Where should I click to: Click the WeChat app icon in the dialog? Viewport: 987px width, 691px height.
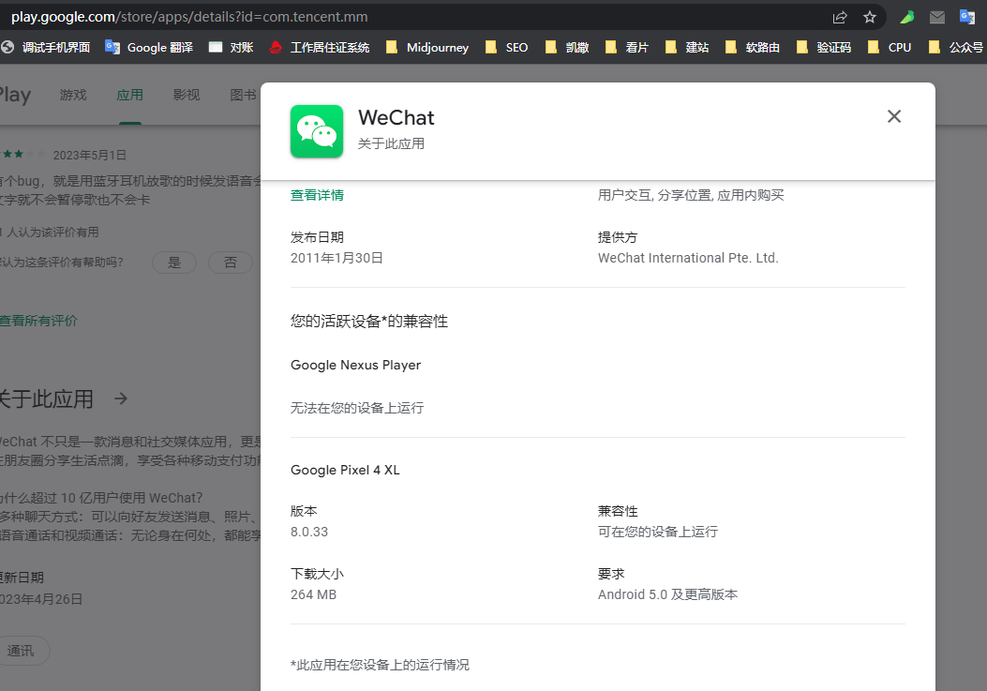pos(317,131)
